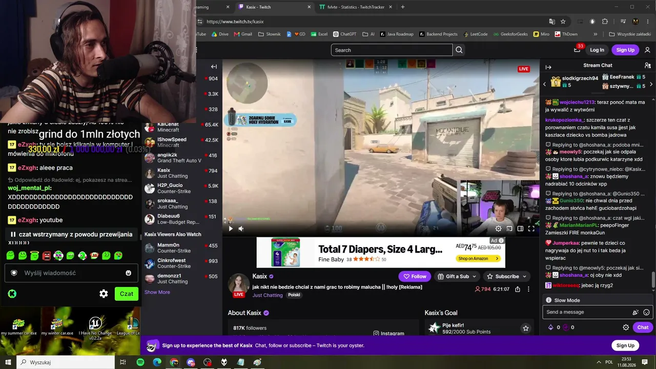
Task: Open the Subscribe dropdown
Action: 506,276
